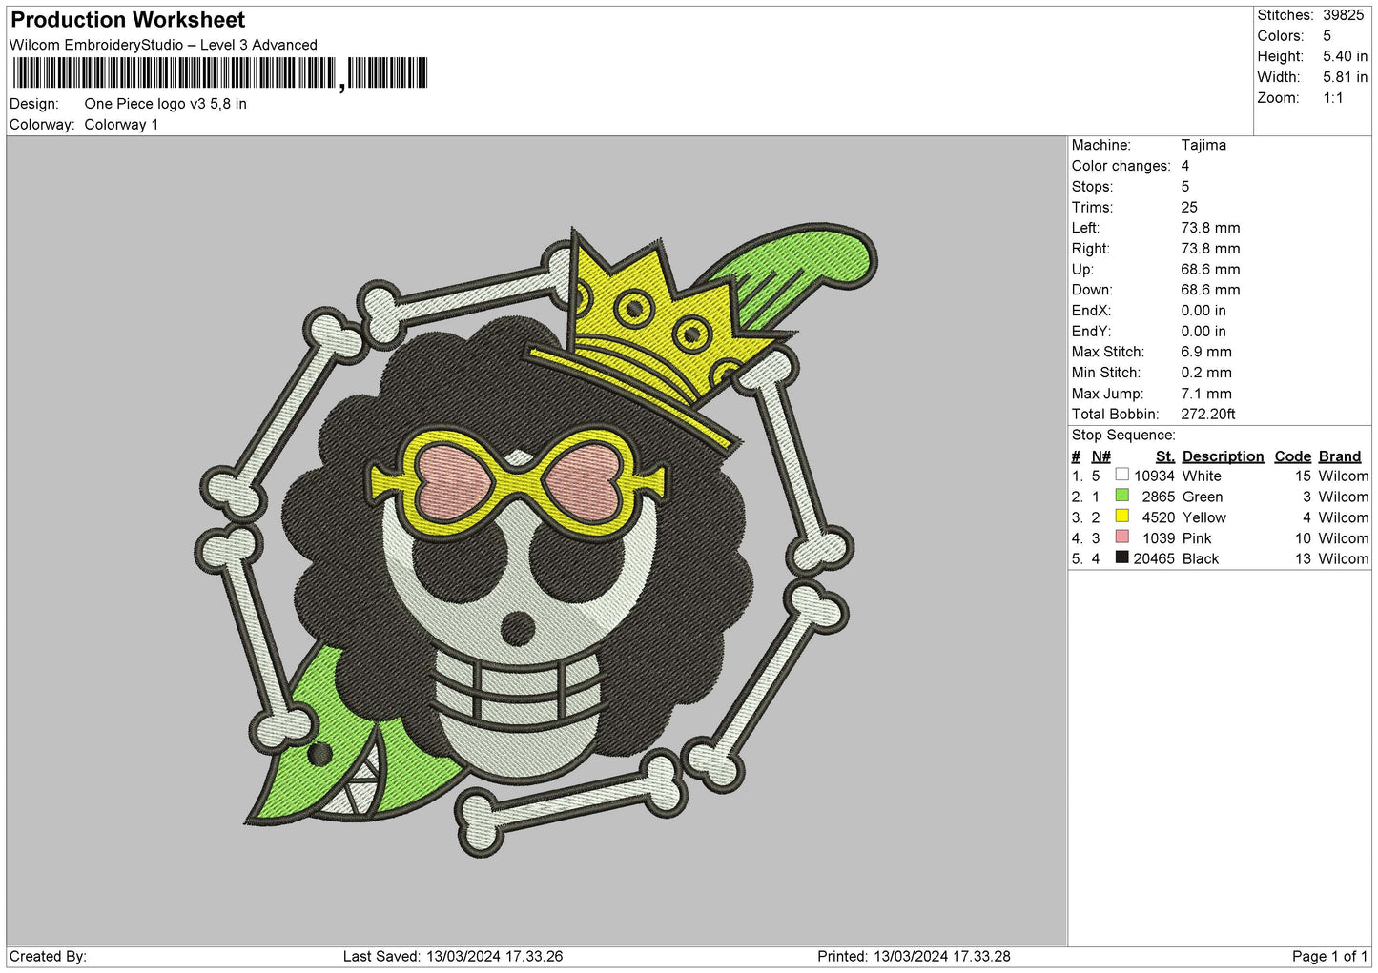Click the Zoom value 1:1

[1332, 98]
